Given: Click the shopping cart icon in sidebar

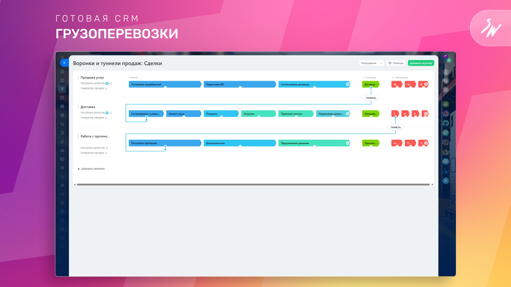Looking at the screenshot, I should click(62, 124).
